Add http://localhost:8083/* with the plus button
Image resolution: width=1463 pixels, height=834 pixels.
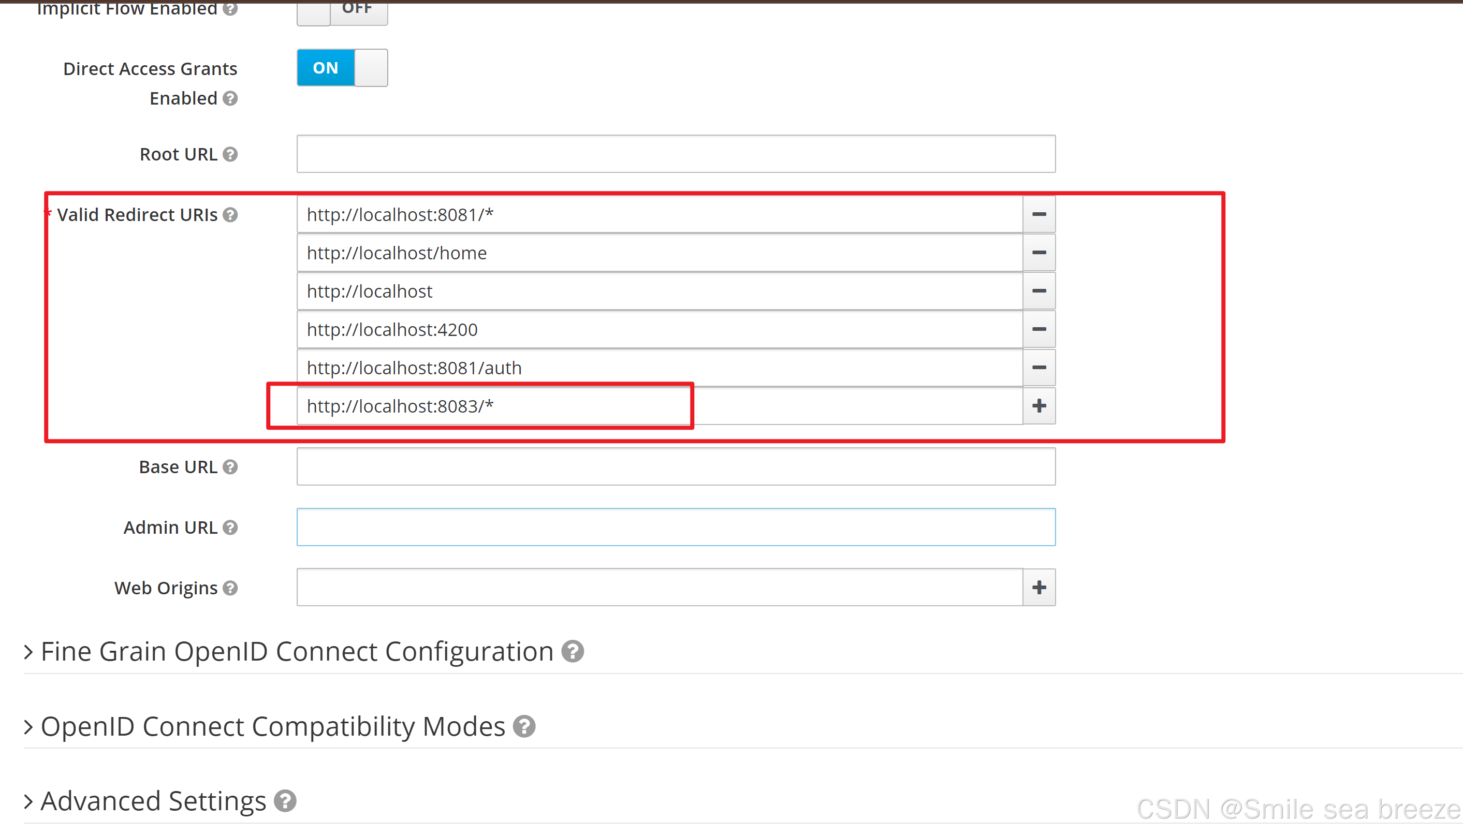[1038, 406]
